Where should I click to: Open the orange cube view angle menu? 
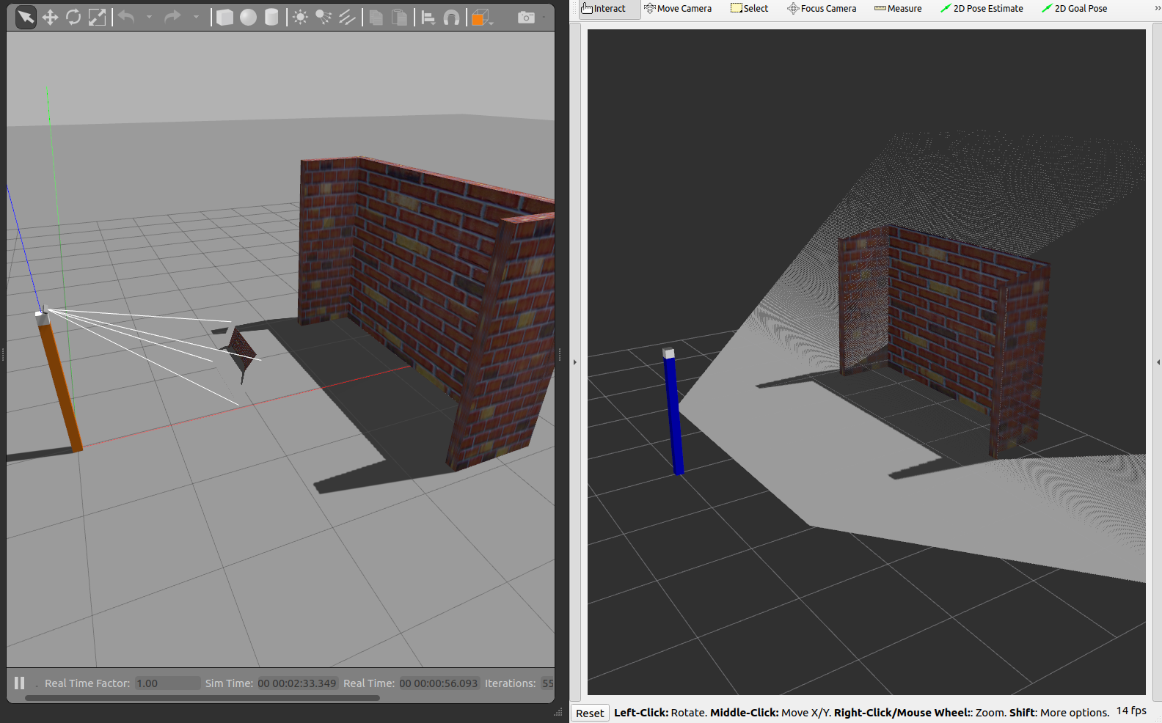(480, 17)
